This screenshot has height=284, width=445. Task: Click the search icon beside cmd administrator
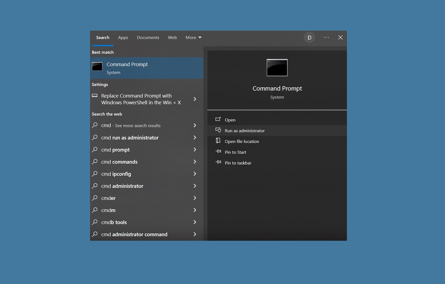[x=95, y=186]
